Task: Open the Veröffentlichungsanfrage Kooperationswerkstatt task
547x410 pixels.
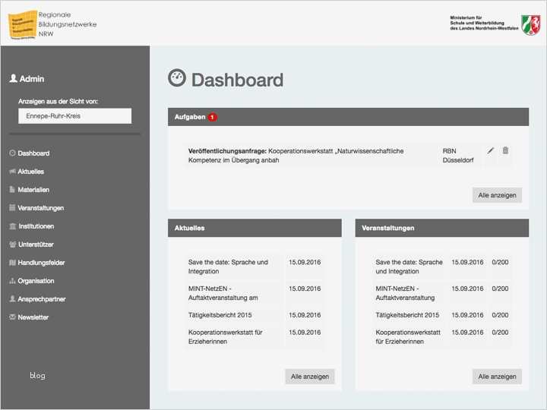Action: (296, 156)
